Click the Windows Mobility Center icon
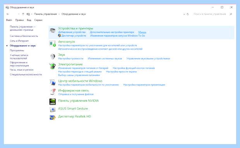 [53, 83]
